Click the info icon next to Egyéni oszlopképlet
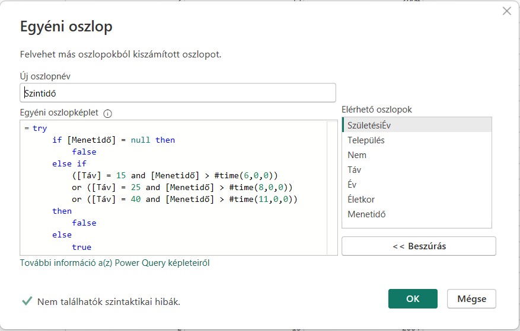 [x=107, y=113]
